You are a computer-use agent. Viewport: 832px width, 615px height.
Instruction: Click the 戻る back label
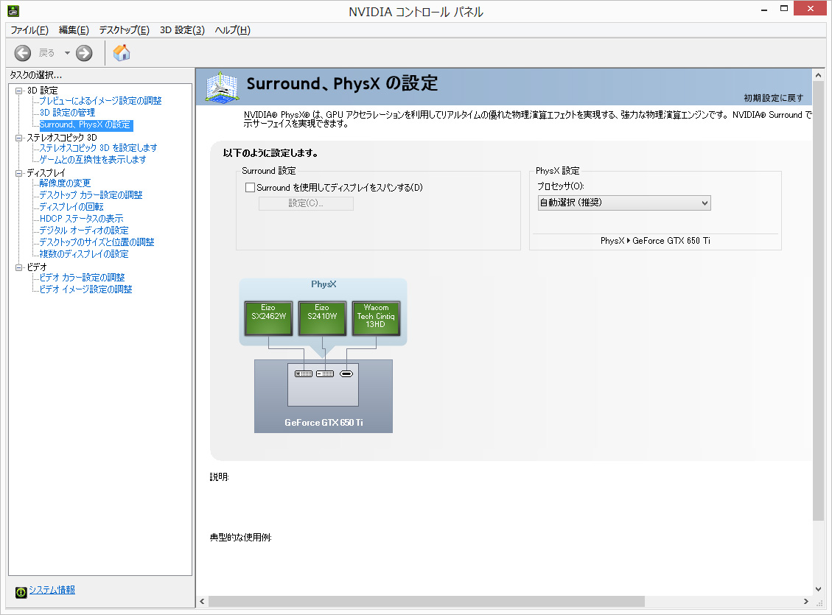pos(46,53)
